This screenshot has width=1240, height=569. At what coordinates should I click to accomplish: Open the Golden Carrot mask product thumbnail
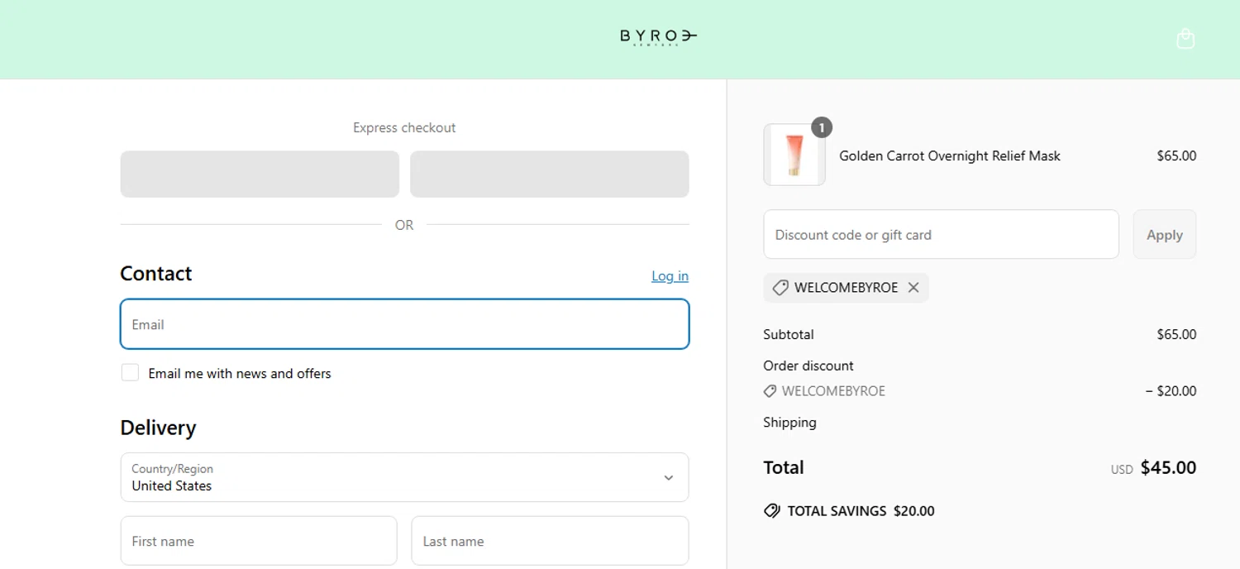click(x=794, y=155)
